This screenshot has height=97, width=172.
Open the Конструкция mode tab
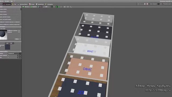(x=7, y=4)
